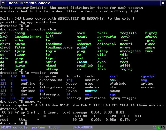Click the cyan pidof entry in /bin listing
This screenshot has width=166, height=130.
coord(82,47)
